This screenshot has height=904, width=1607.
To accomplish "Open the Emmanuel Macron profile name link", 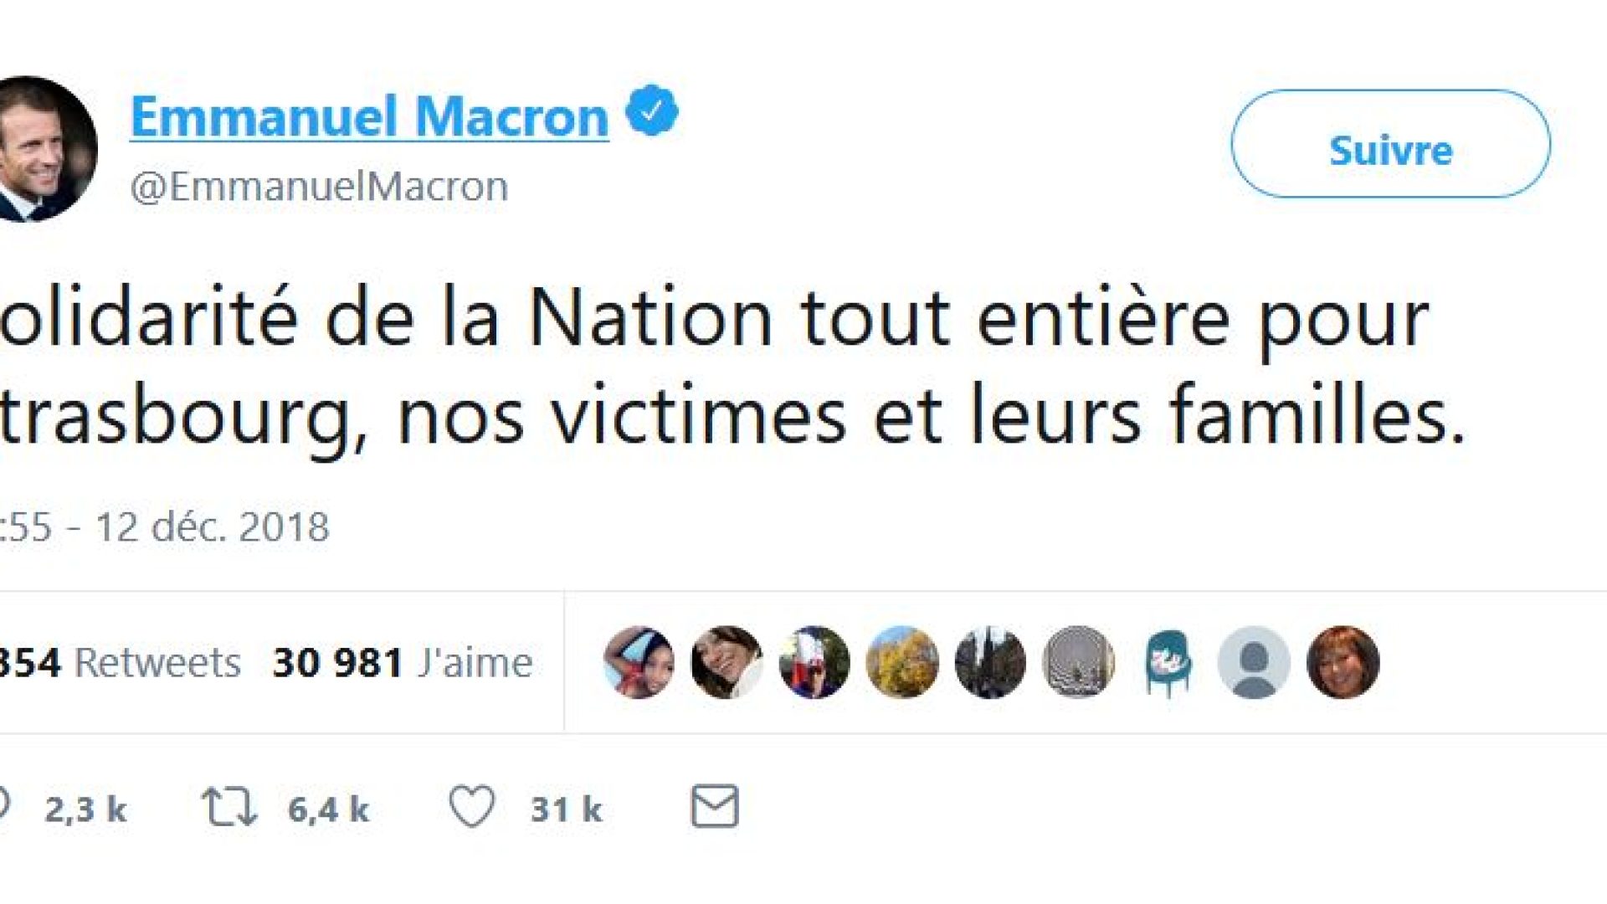I will (x=369, y=116).
